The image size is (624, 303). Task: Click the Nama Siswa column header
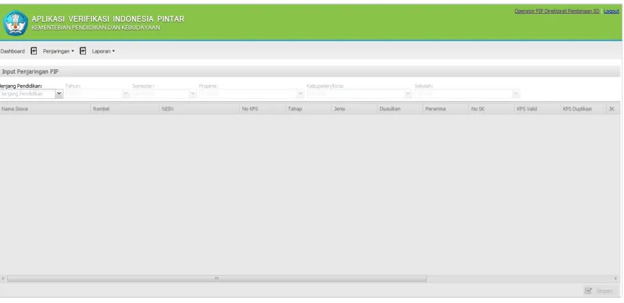(x=45, y=109)
